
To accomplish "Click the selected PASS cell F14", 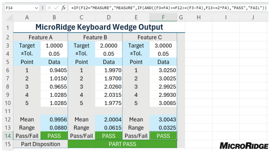I will 163,136.
